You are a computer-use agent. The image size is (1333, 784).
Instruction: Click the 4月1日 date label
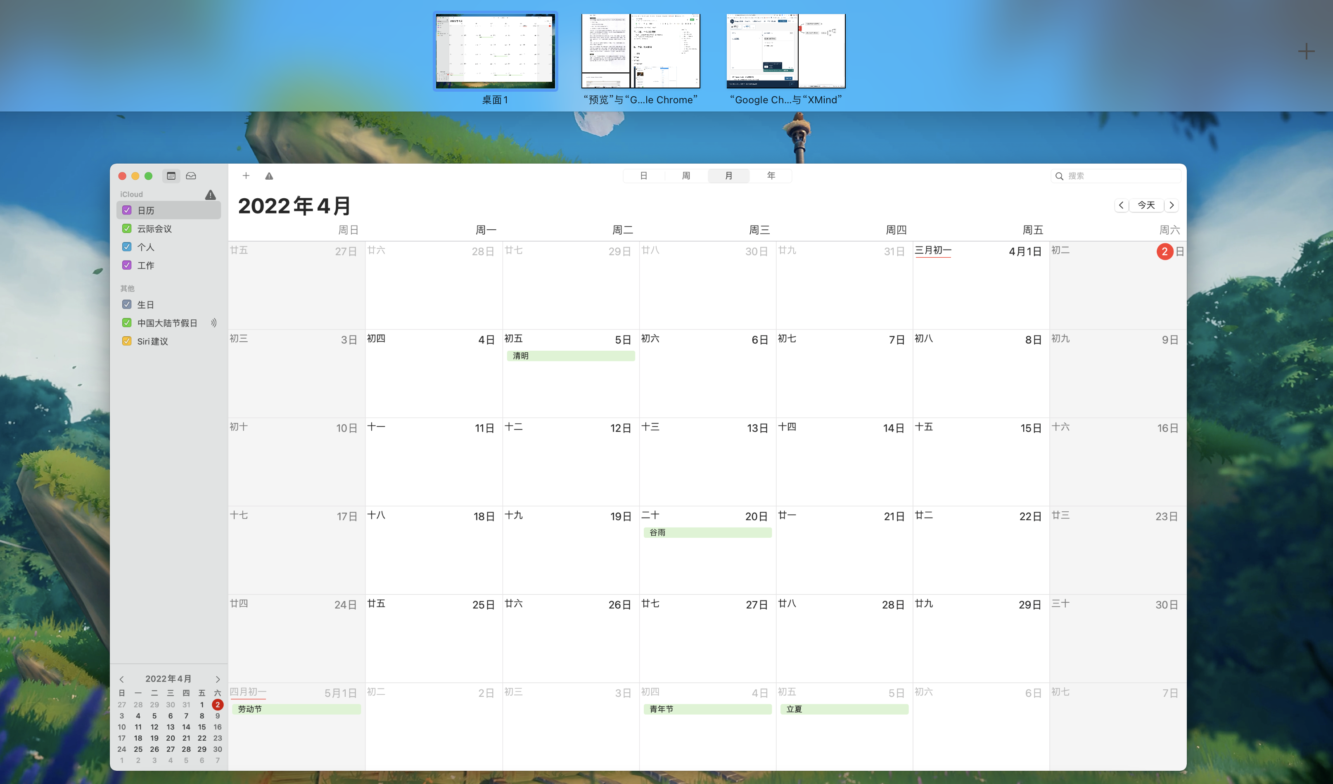[x=1025, y=252]
